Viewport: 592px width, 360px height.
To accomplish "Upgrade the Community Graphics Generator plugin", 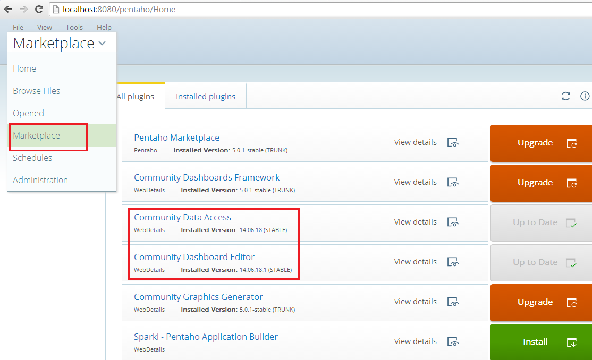I will pos(540,302).
